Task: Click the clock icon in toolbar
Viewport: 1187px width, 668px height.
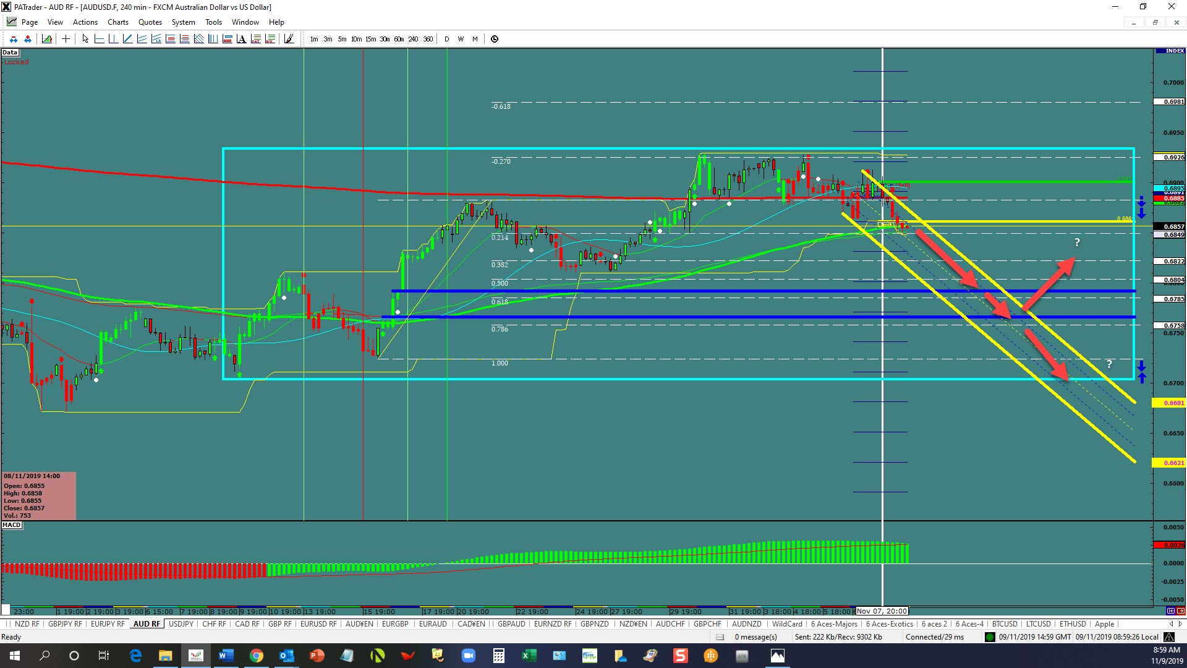Action: pos(495,39)
